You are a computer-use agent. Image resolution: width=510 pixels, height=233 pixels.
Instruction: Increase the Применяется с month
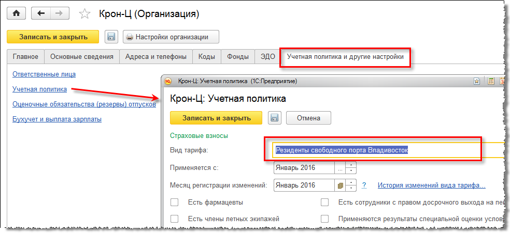click(351, 165)
